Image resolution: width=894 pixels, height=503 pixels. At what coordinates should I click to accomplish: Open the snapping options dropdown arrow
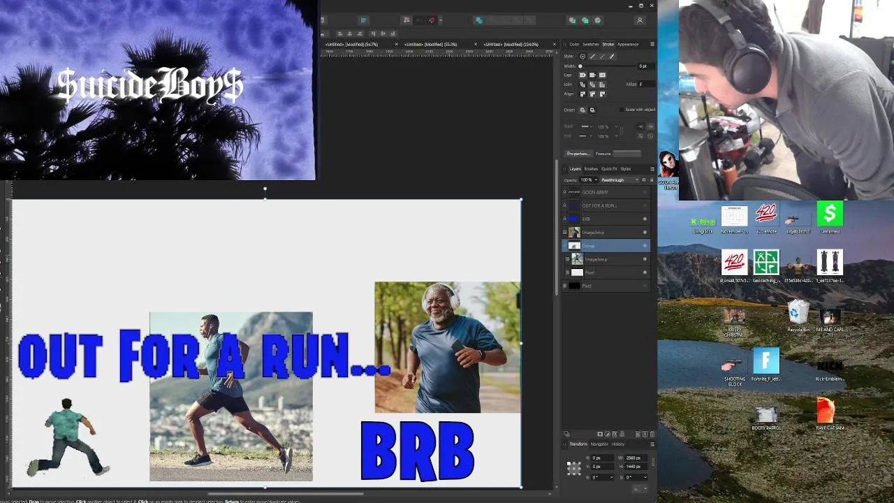tap(440, 20)
